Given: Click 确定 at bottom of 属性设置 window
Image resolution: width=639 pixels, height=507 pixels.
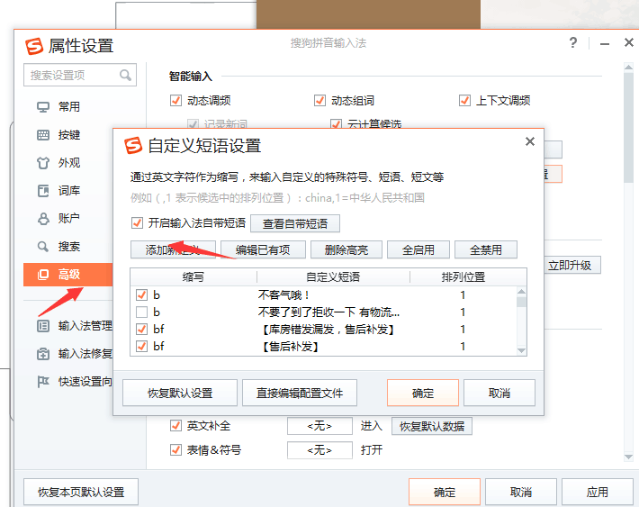Looking at the screenshot, I should click(x=445, y=492).
